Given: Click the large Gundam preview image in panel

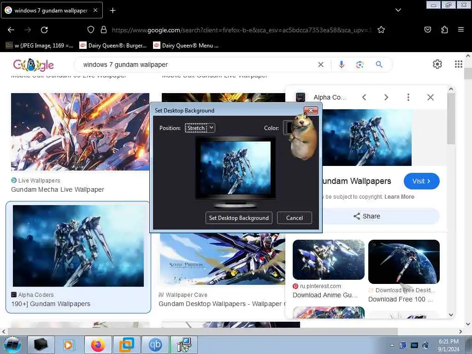Looking at the screenshot, I should pos(367,137).
